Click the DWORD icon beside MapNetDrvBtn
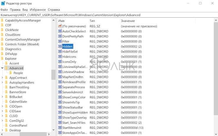 (x=60, y=77)
